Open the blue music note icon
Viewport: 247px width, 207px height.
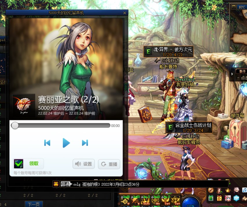[x=244, y=190]
